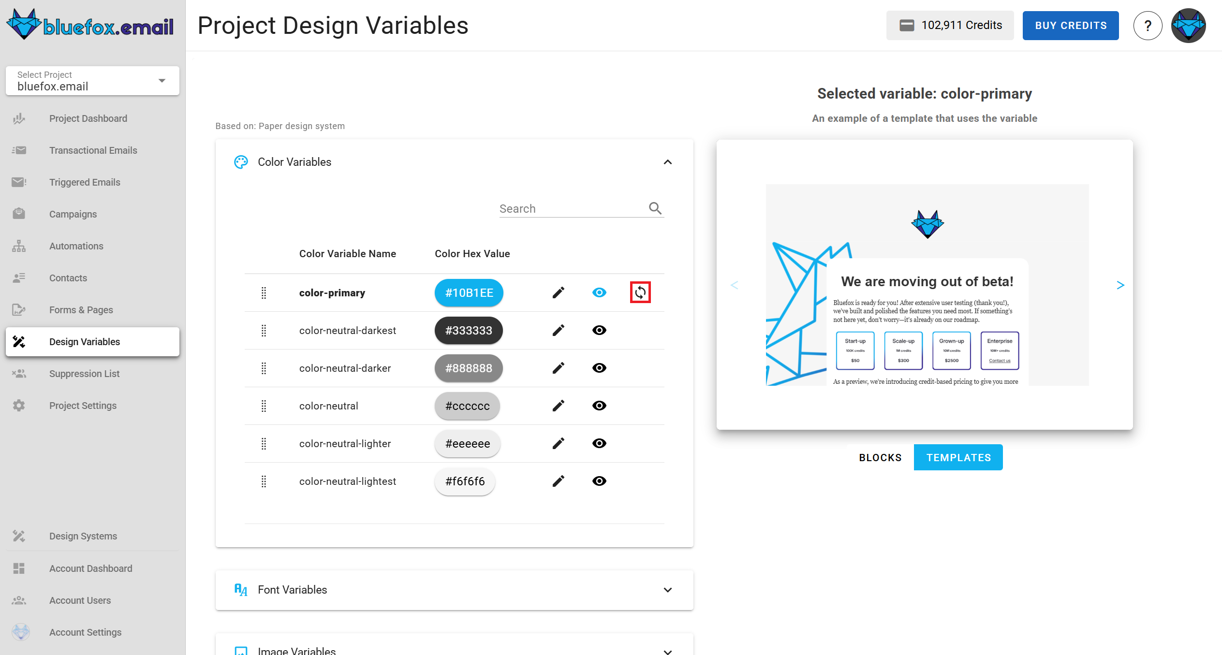Click the Suppression List people icon

19,374
